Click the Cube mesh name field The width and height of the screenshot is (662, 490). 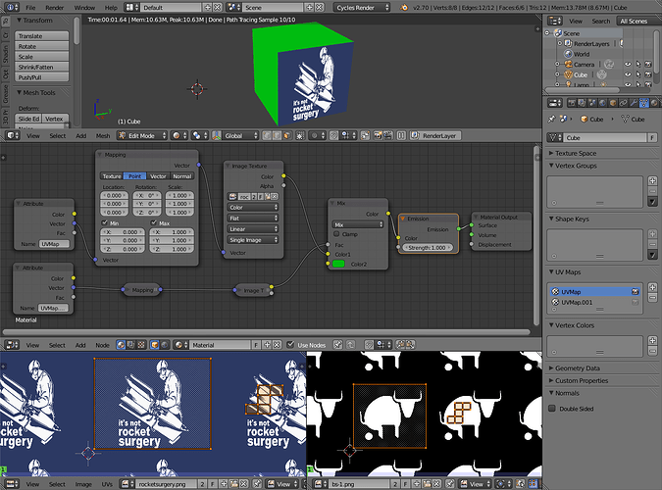[605, 137]
